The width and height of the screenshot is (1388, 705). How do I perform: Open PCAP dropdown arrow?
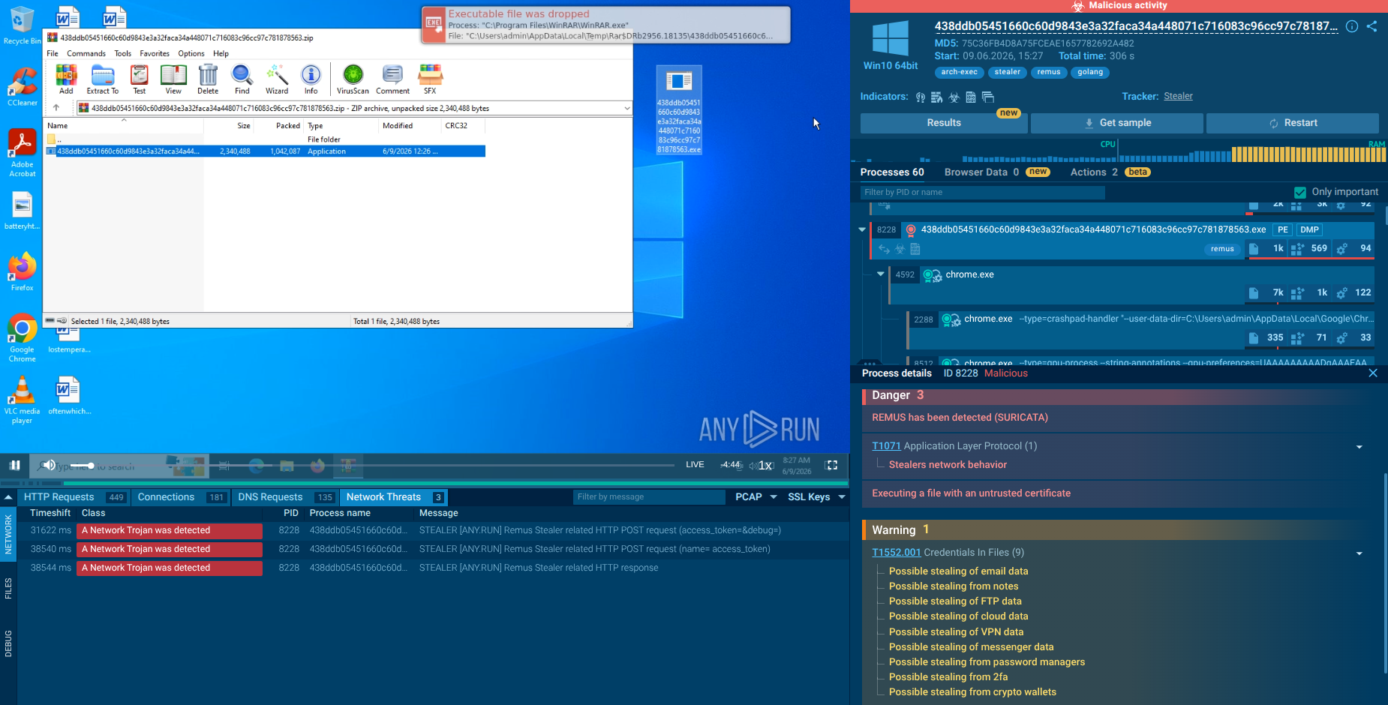[774, 497]
